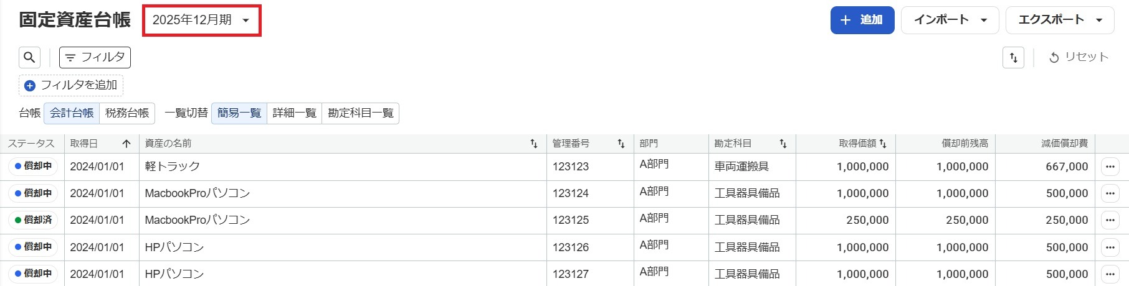Click the リセット button
1129x286 pixels.
click(1080, 57)
